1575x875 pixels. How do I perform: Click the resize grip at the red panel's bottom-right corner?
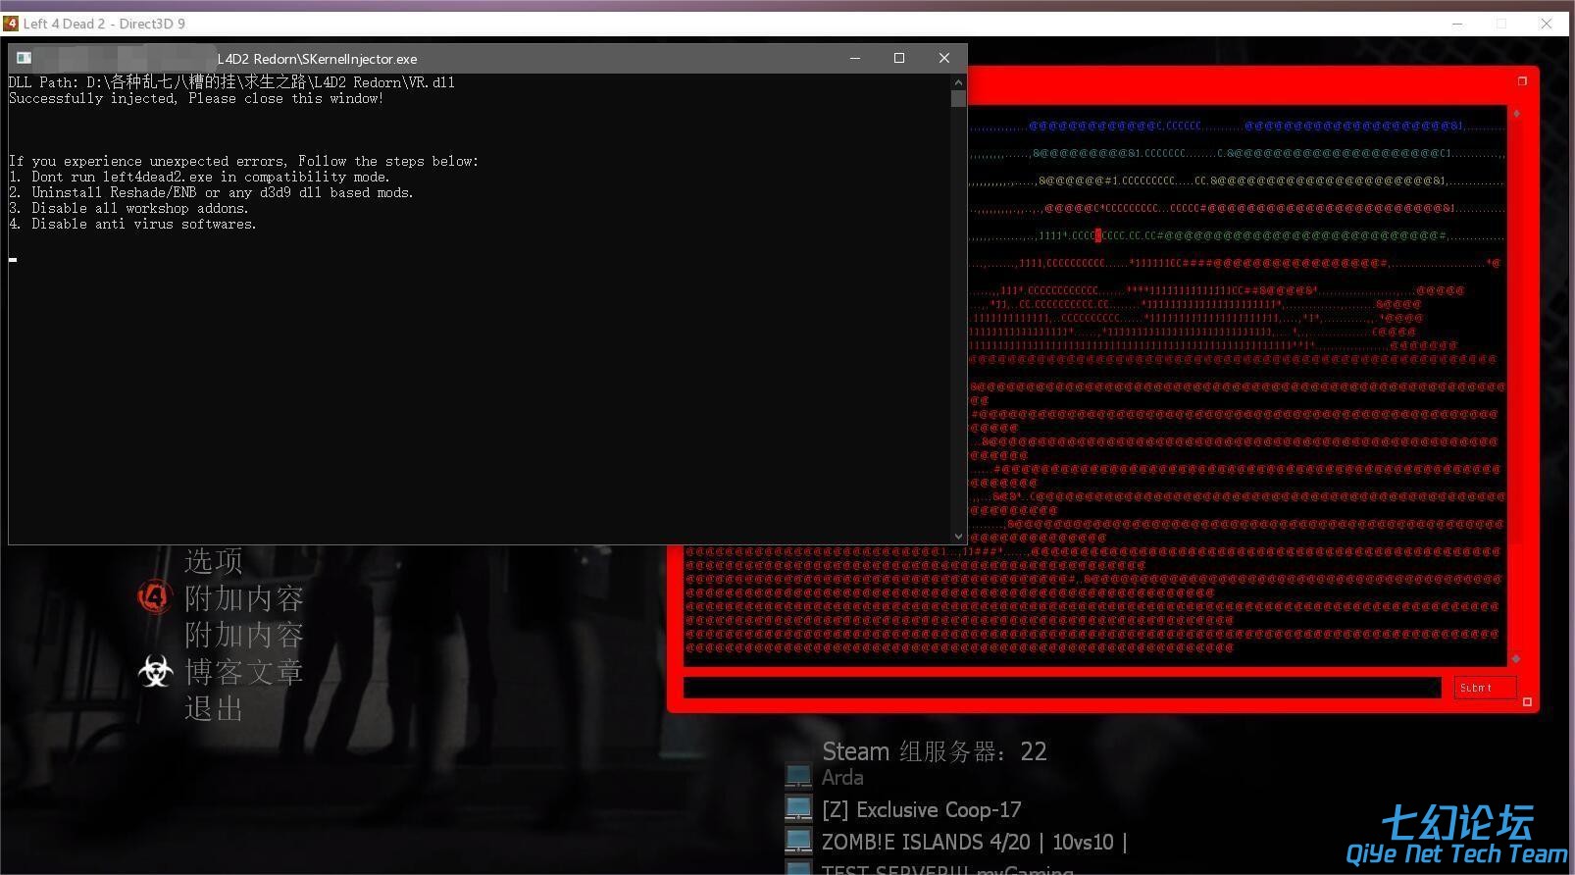coord(1527,702)
